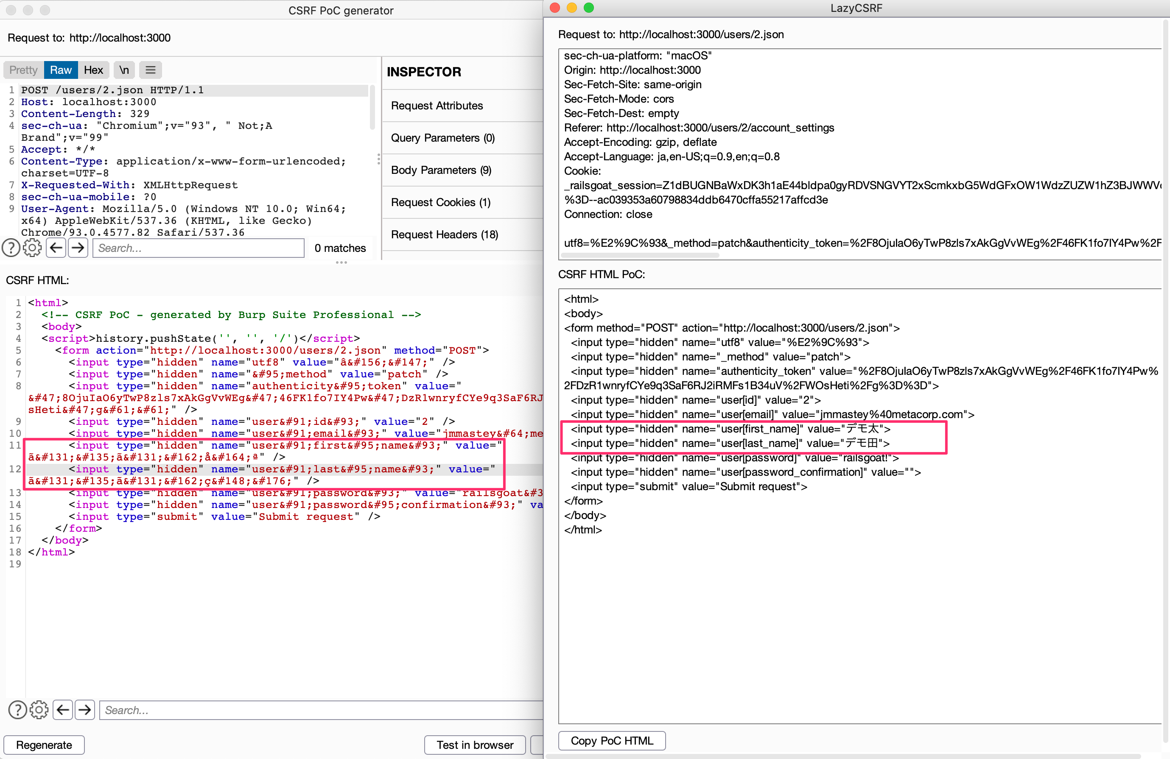Click user[first_name] input line in LazyCSRF PoC
Screen dimensions: 1170x759
pyautogui.click(x=731, y=429)
